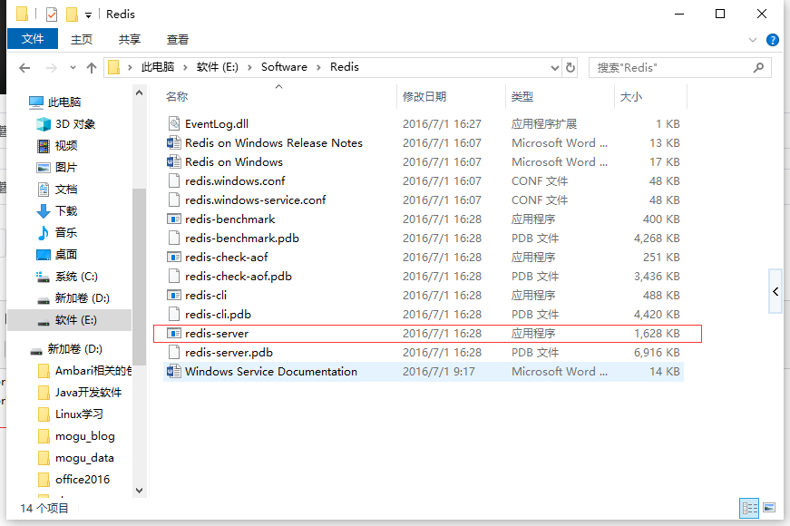Select redis-benchmark.pdb file name
790x526 pixels.
[x=242, y=239]
